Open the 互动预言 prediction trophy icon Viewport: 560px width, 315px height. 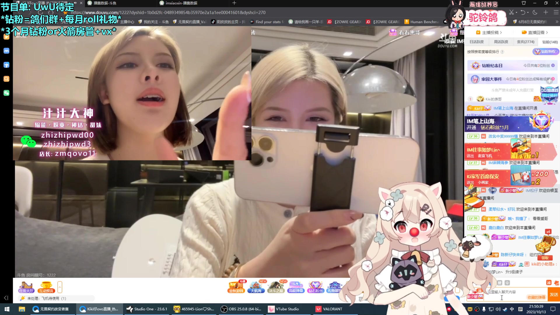click(x=46, y=287)
